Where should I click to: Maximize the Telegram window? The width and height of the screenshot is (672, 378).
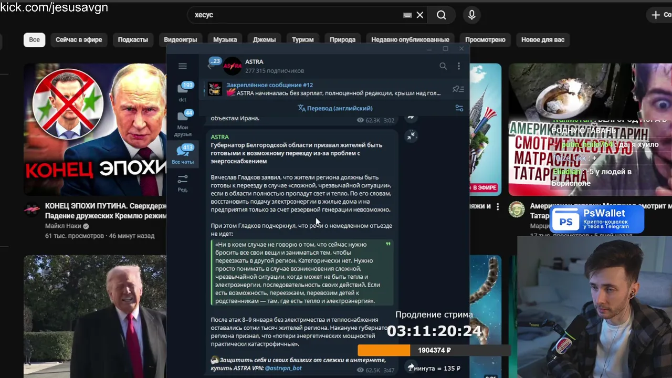(445, 49)
